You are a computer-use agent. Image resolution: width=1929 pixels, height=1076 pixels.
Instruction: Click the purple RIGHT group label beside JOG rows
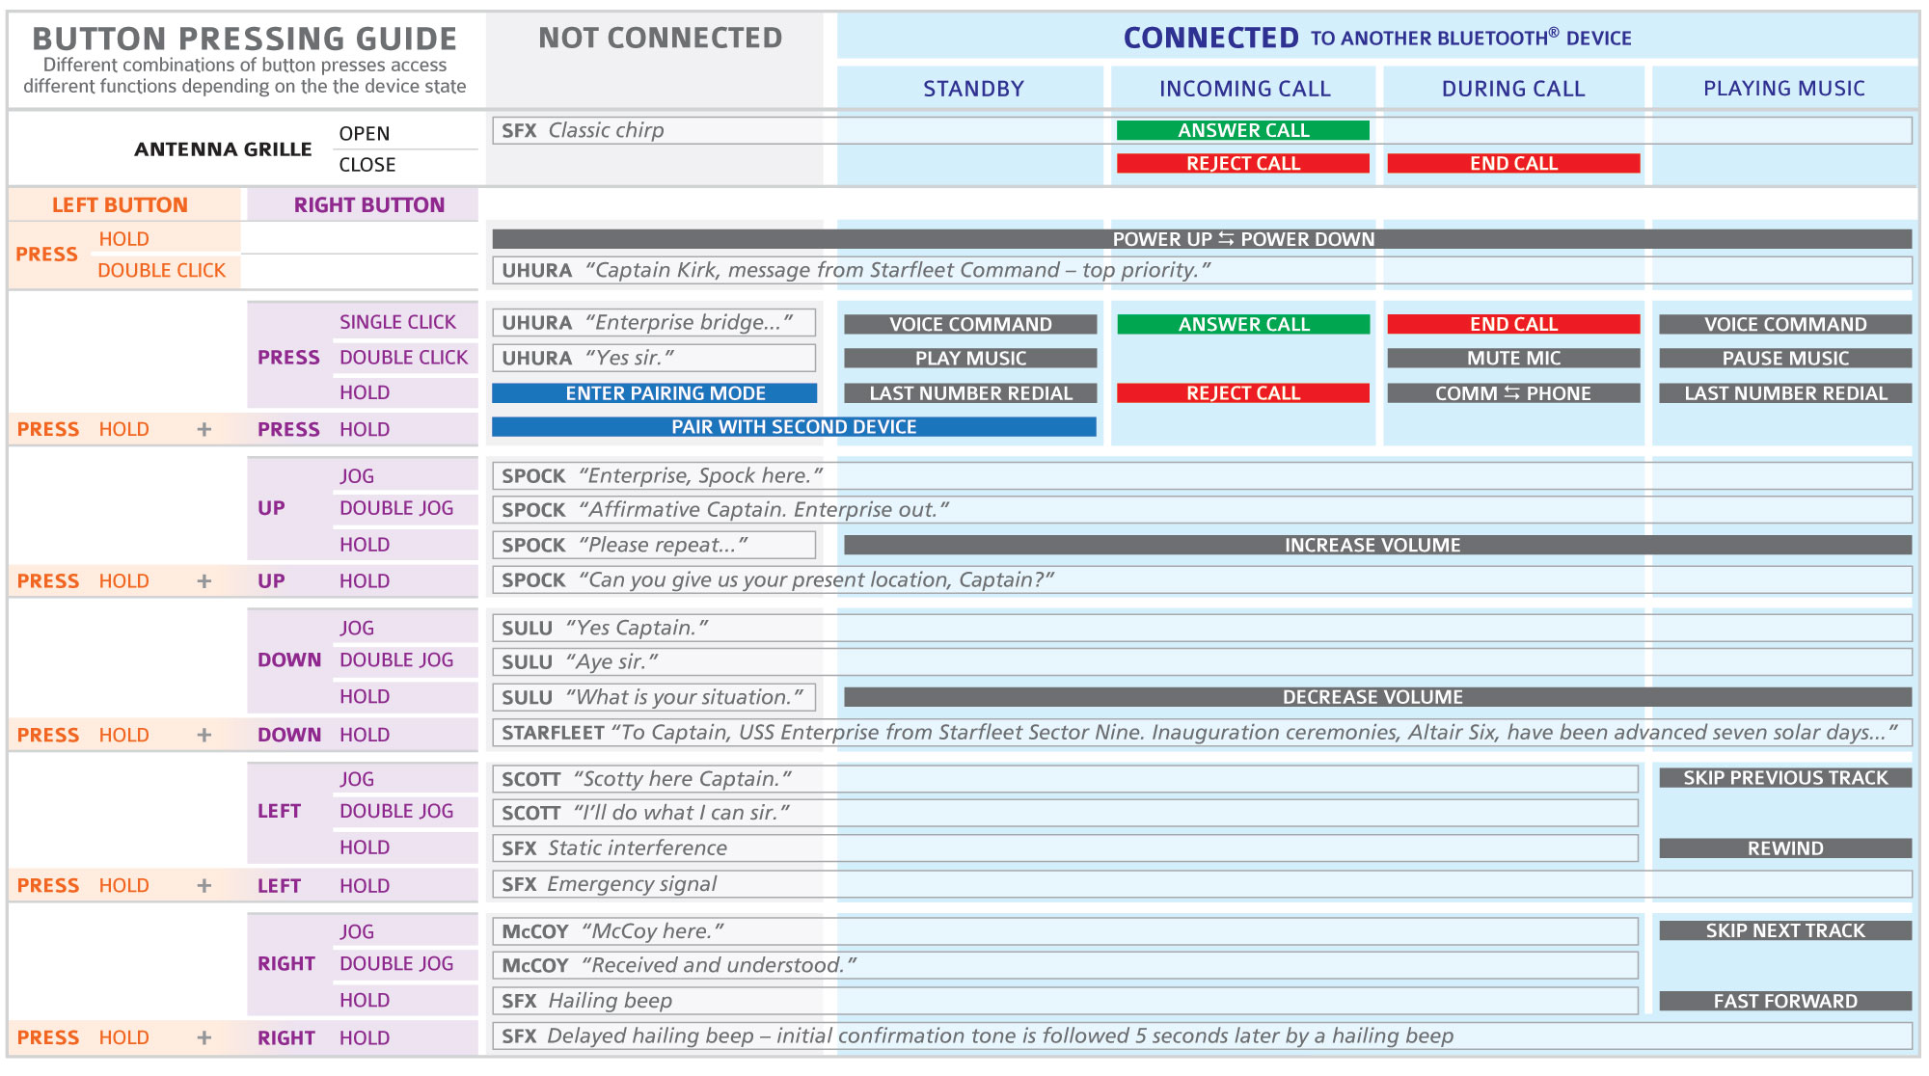pyautogui.click(x=286, y=964)
